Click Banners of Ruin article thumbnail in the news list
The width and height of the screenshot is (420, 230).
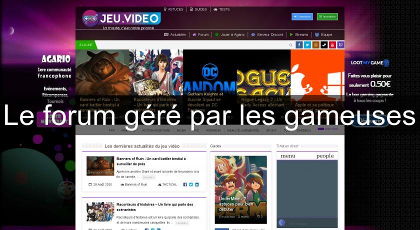(100, 166)
